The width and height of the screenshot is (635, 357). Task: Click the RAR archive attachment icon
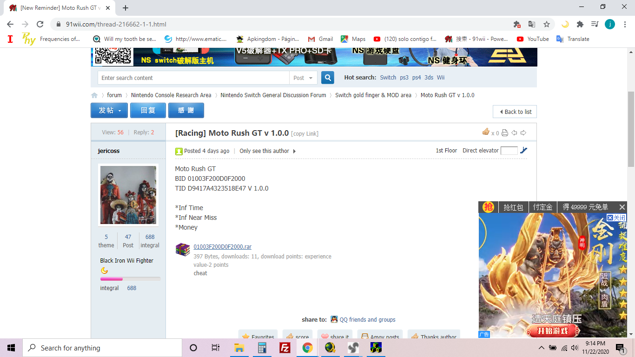point(183,249)
